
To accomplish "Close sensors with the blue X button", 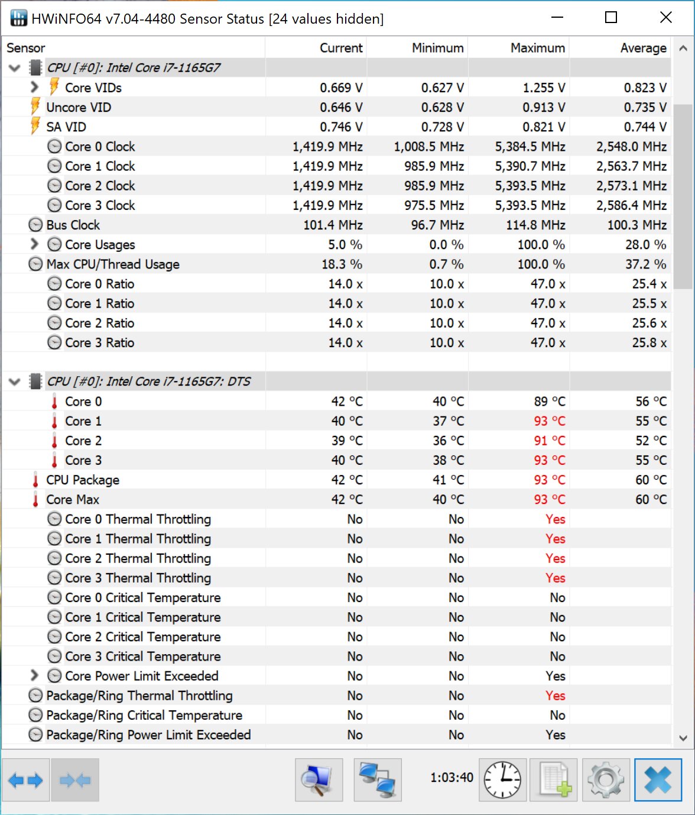I will (x=658, y=781).
